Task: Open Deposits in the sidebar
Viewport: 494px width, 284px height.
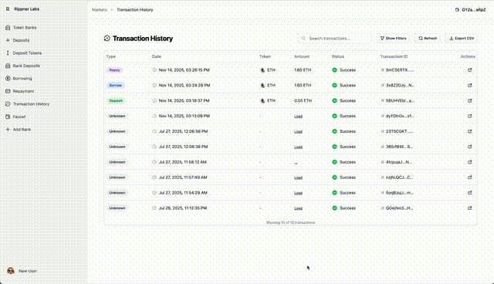Action: (x=21, y=40)
